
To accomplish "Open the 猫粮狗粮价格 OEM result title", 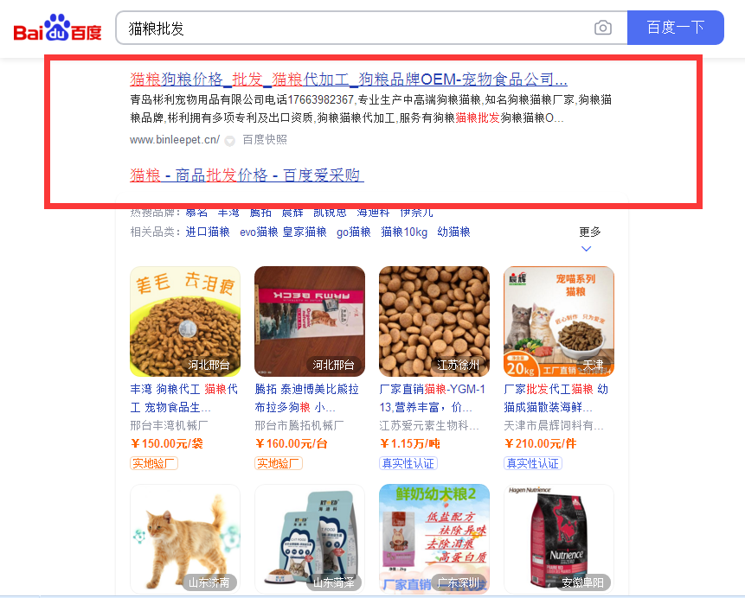I will click(349, 80).
